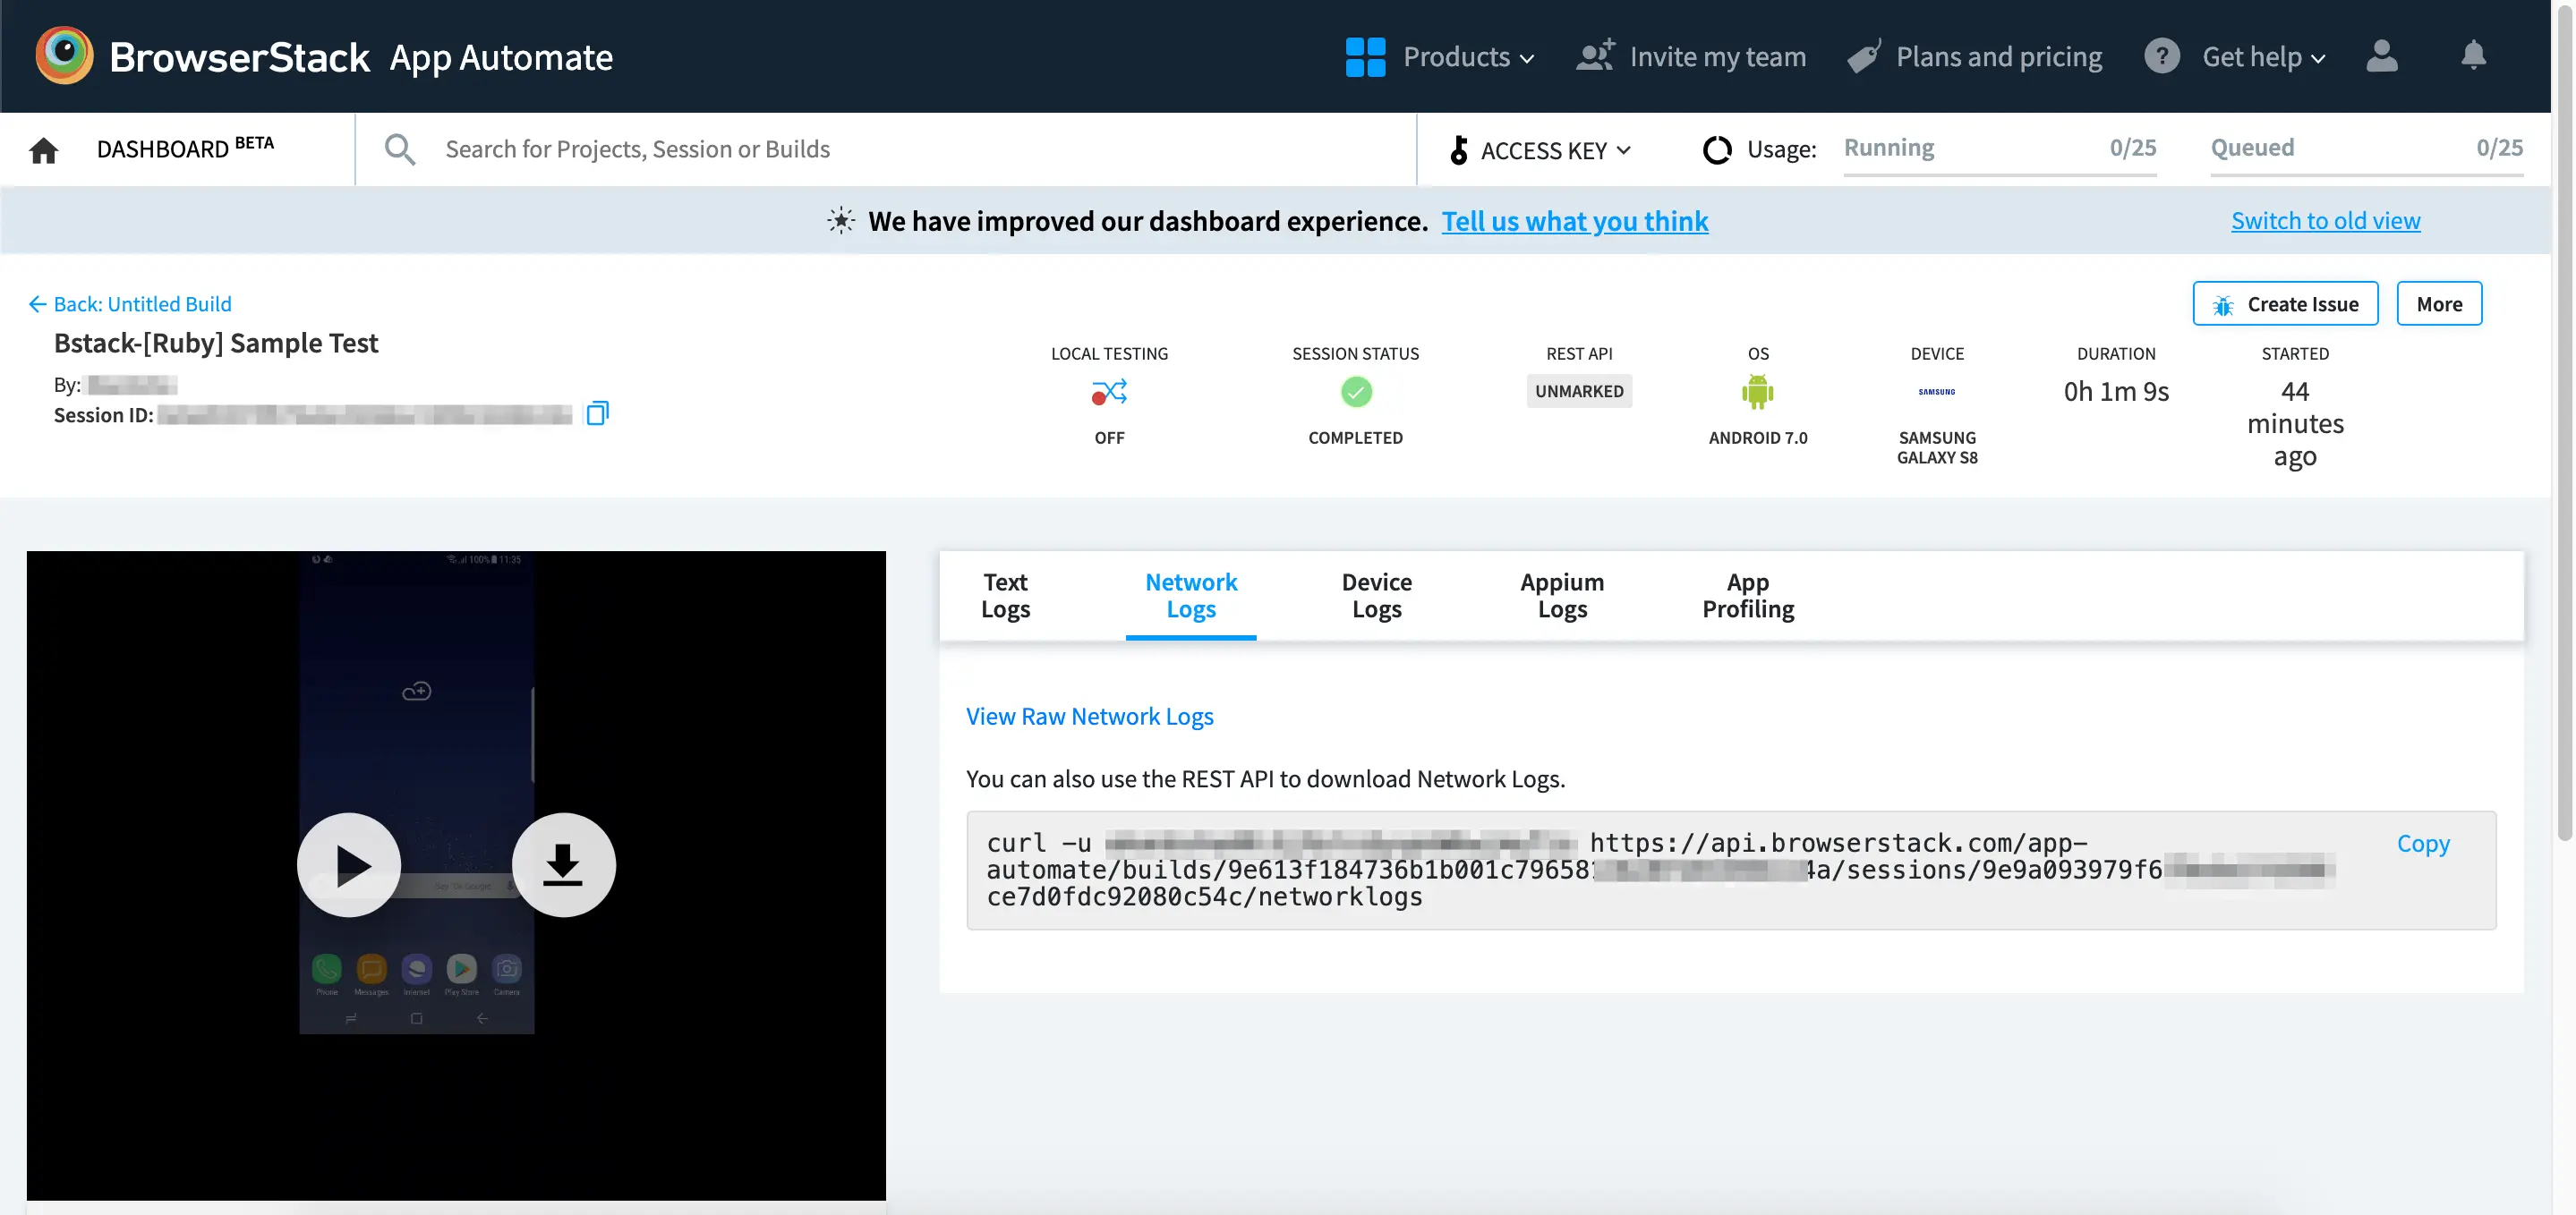
Task: Open the user account profile icon
Action: coord(2381,56)
